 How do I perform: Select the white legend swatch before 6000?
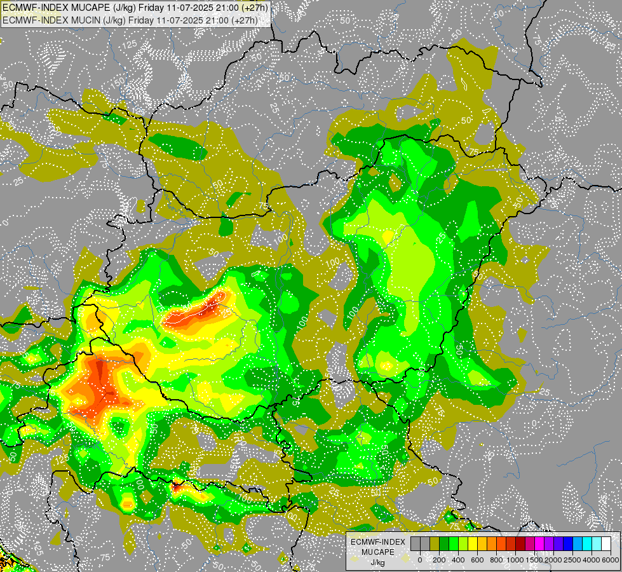[x=606, y=544]
